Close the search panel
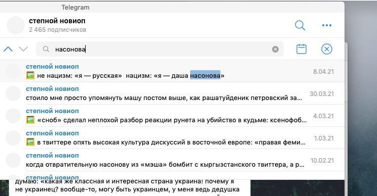 tap(326, 49)
